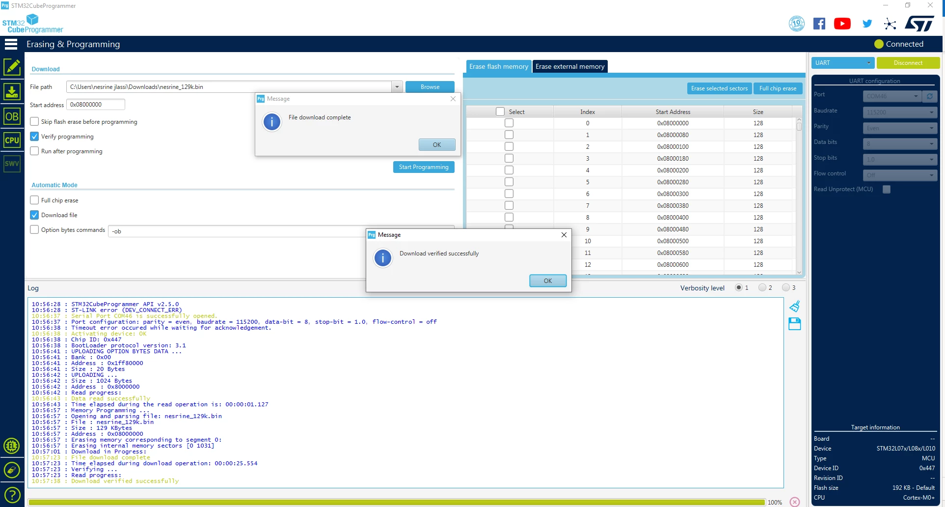The width and height of the screenshot is (945, 507).
Task: Set verbosity level to 3
Action: 786,287
